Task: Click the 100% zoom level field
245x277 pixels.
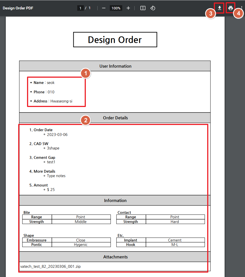Action: (x=116, y=8)
